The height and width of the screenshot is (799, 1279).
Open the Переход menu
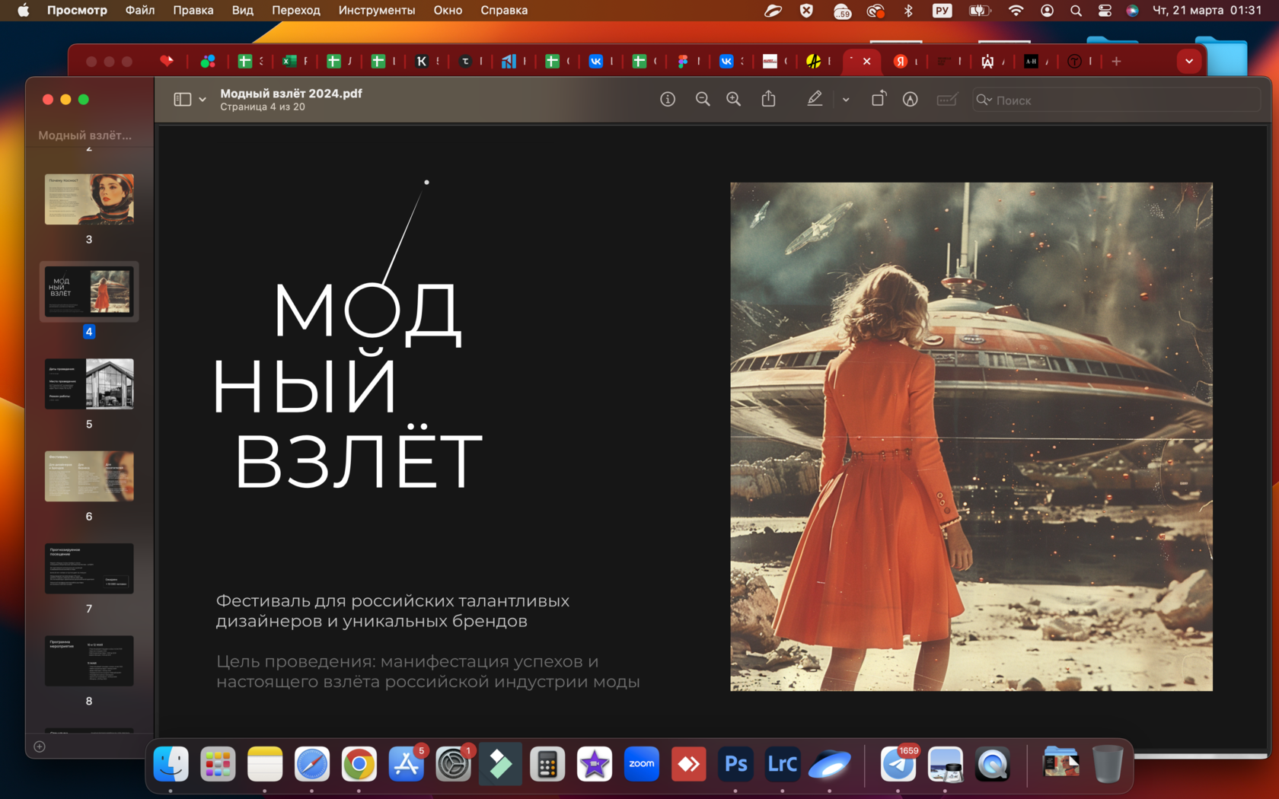(296, 11)
